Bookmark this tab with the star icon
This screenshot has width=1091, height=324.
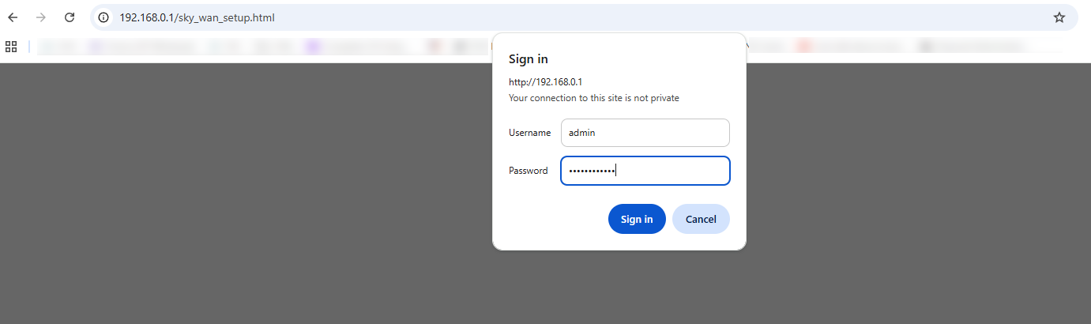1059,17
